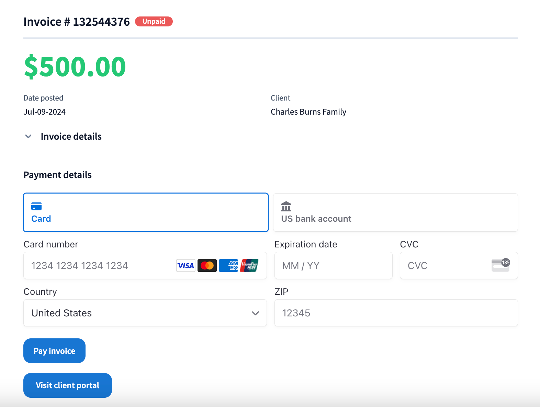Click the bank building icon
The height and width of the screenshot is (407, 540).
pyautogui.click(x=286, y=207)
